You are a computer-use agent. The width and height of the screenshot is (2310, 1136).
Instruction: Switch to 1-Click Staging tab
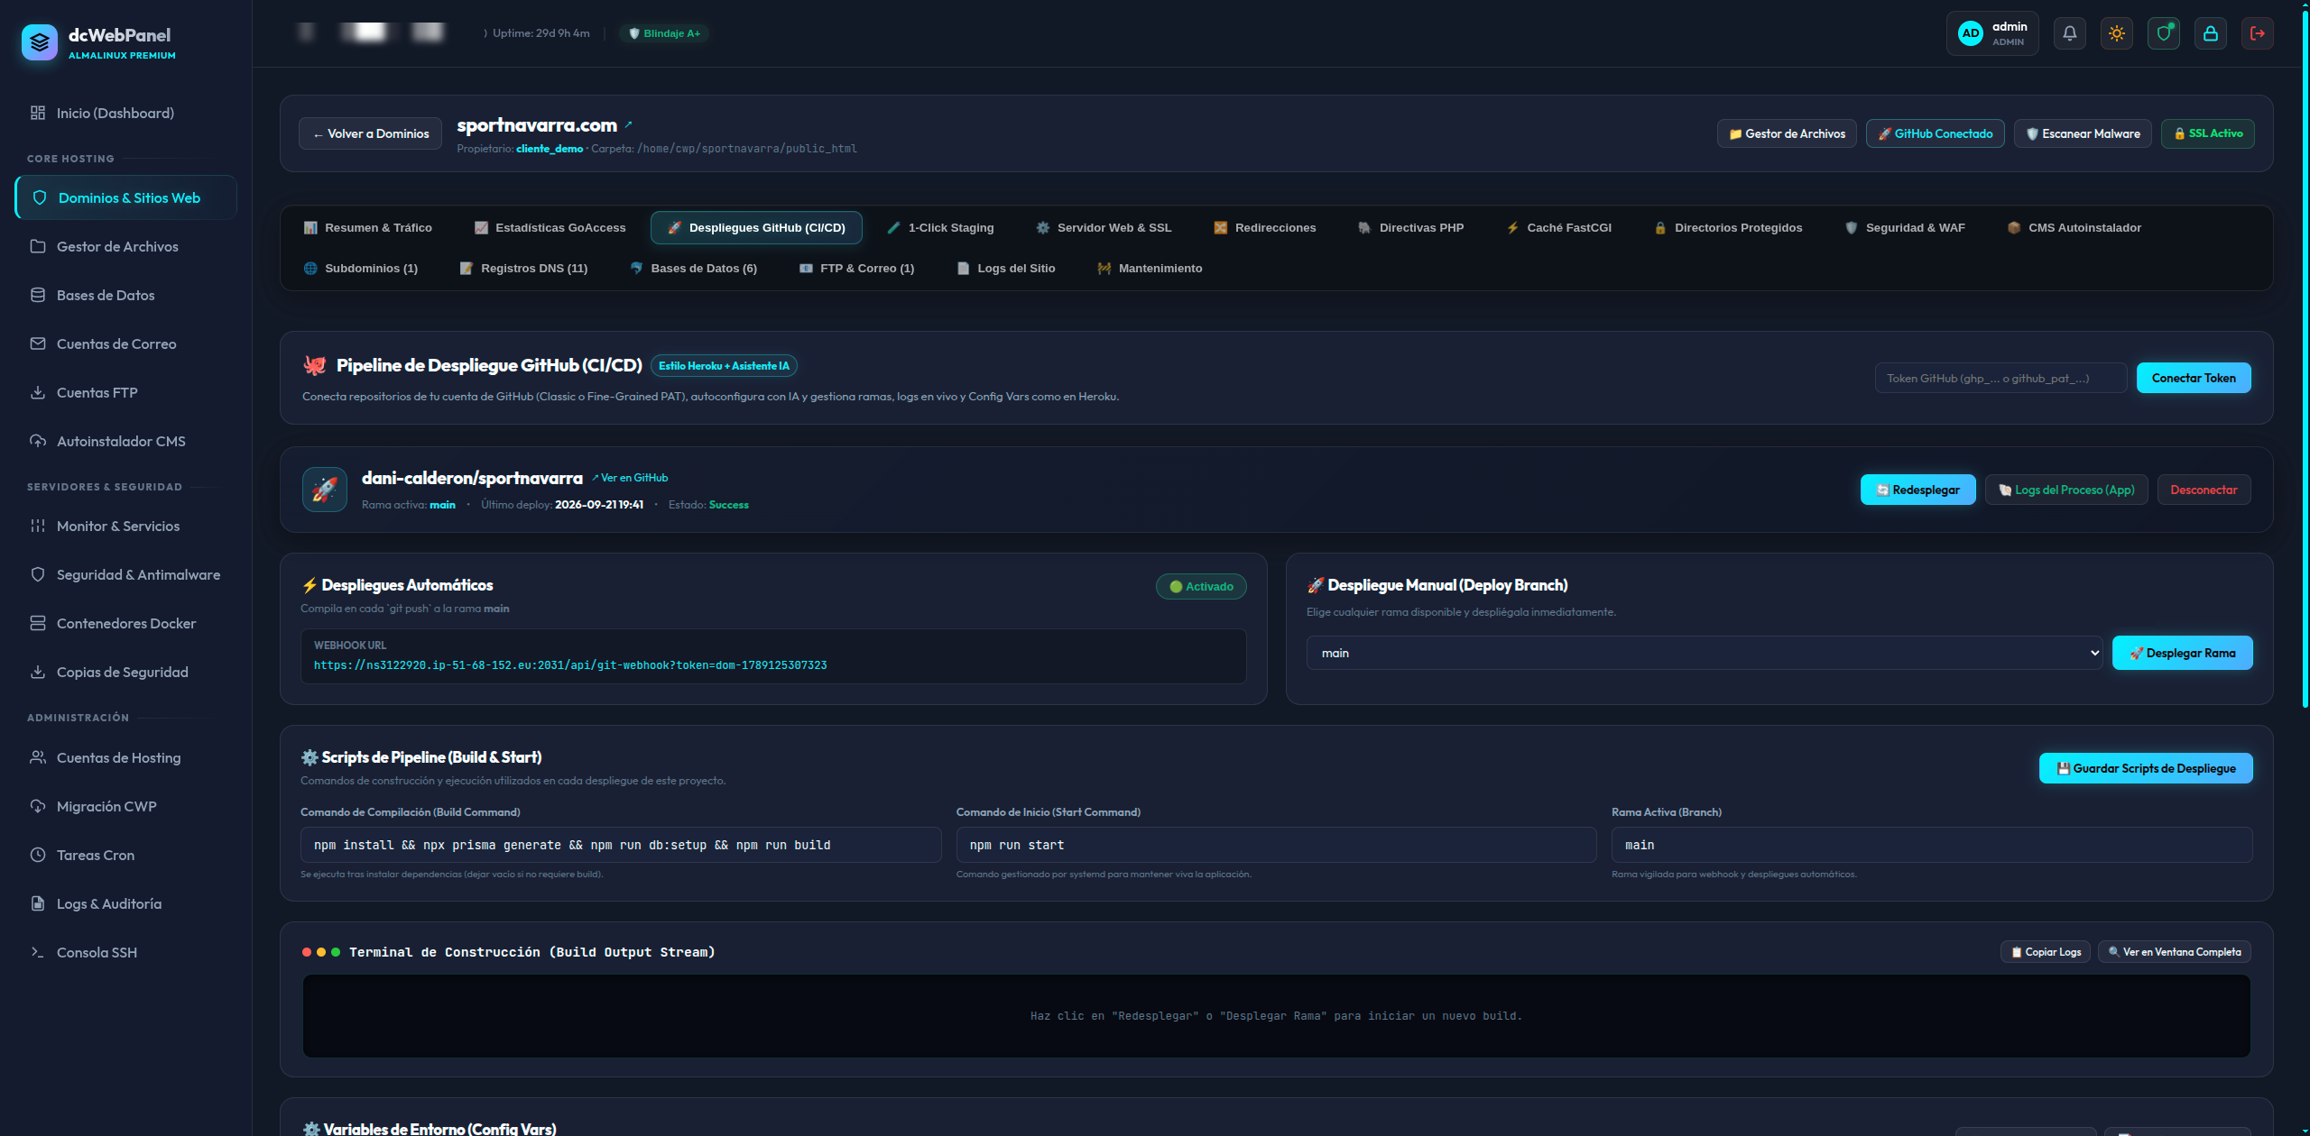(x=940, y=227)
